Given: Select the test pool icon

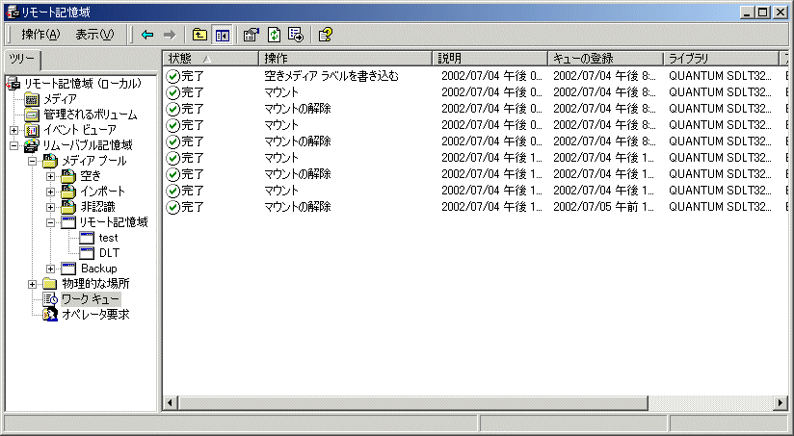Looking at the screenshot, I should point(87,238).
